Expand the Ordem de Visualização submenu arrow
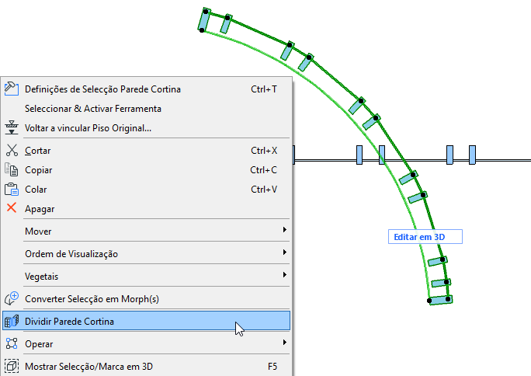531x376 pixels. click(x=285, y=252)
